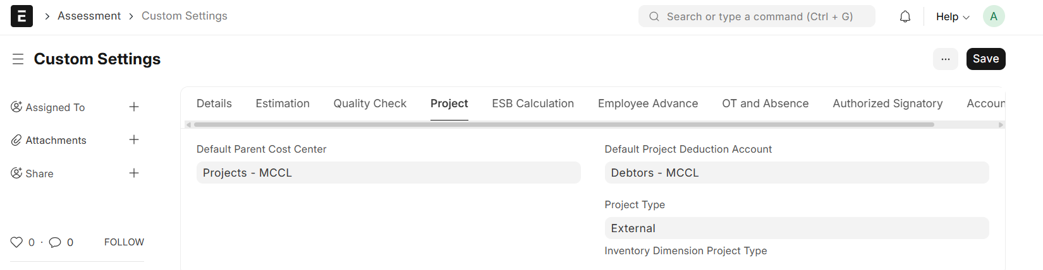Select the Employee Advance tab
The image size is (1043, 270).
(648, 103)
